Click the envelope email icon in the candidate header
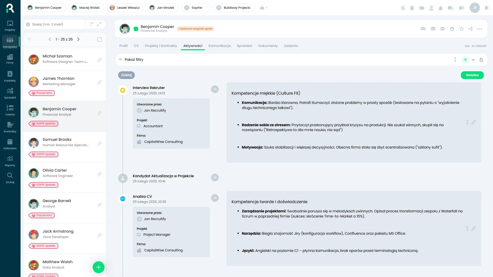 coord(433,29)
